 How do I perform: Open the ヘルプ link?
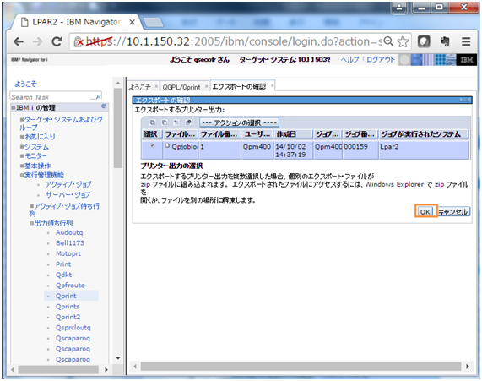pos(349,59)
